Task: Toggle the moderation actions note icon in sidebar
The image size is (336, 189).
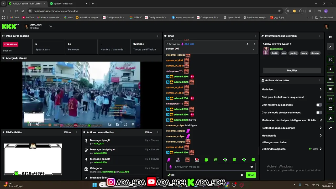Action: (330, 79)
